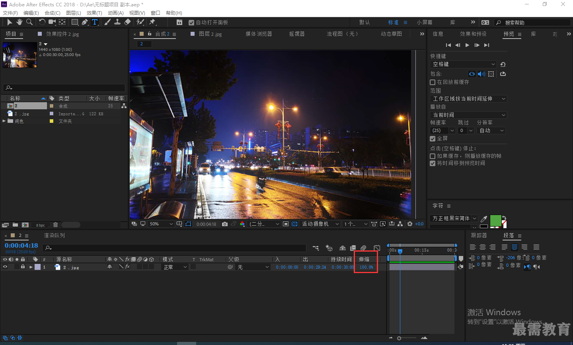
Task: Open the 合成(C) menu
Action: click(53, 13)
